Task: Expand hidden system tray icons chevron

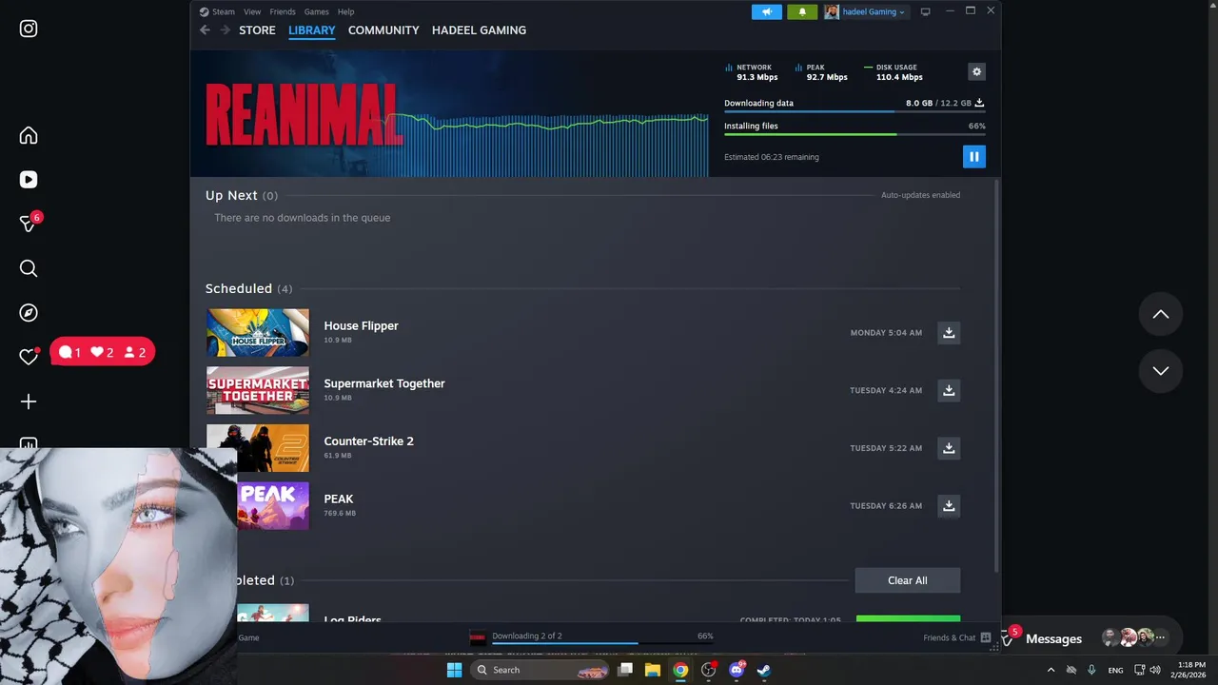Action: (x=1051, y=670)
